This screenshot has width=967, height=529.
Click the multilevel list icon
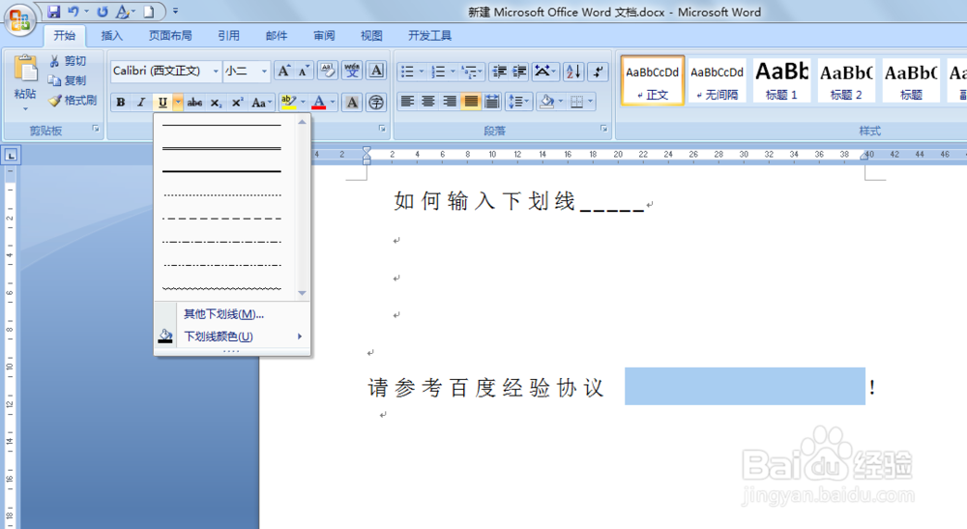tap(469, 72)
